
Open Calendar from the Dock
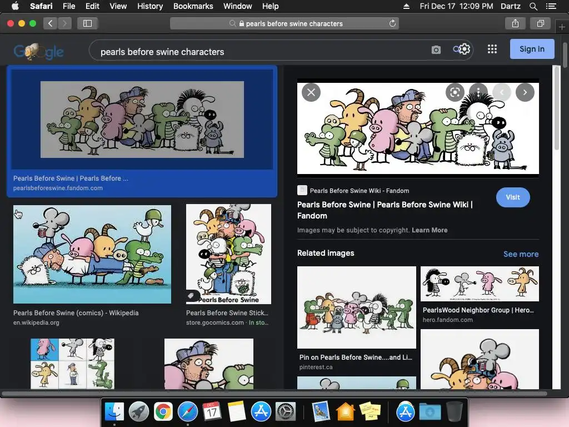point(212,412)
